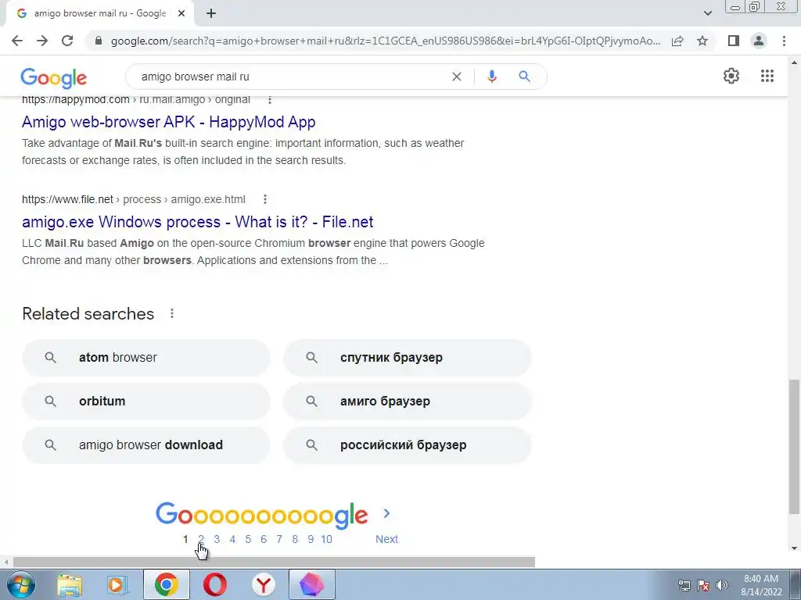
Task: Open the purple gem app in the taskbar
Action: [312, 584]
